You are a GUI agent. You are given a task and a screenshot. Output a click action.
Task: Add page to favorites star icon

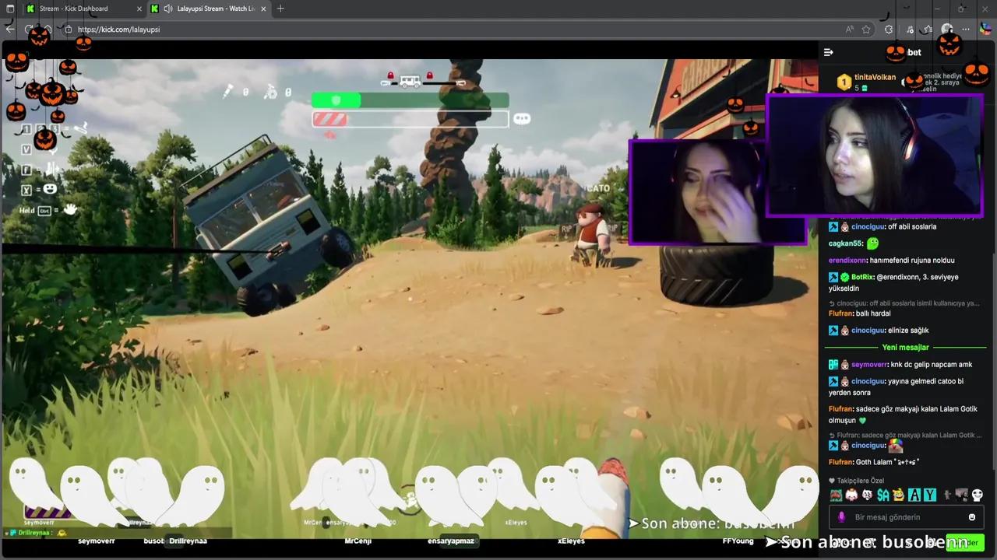[x=866, y=30]
